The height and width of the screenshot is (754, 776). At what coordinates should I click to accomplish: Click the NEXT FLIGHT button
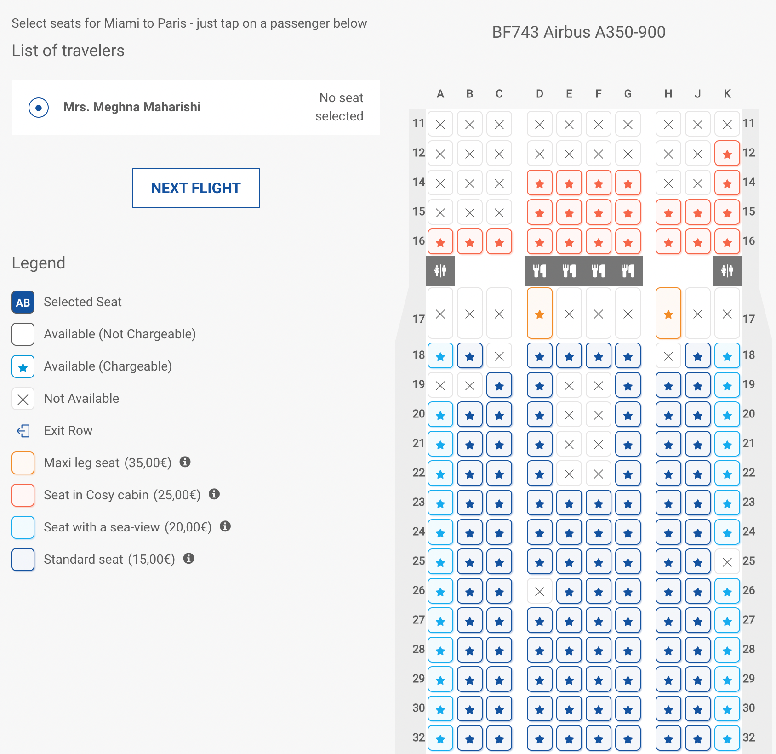(196, 188)
